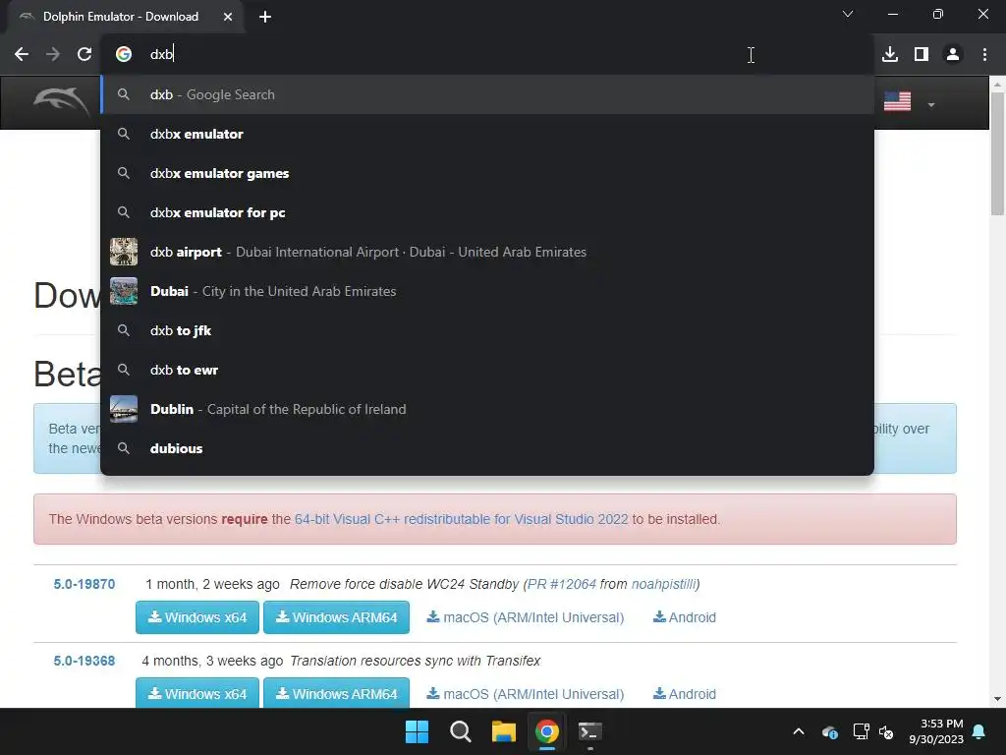Open the noahpistilli author link
The image size is (1006, 755).
pos(663,584)
